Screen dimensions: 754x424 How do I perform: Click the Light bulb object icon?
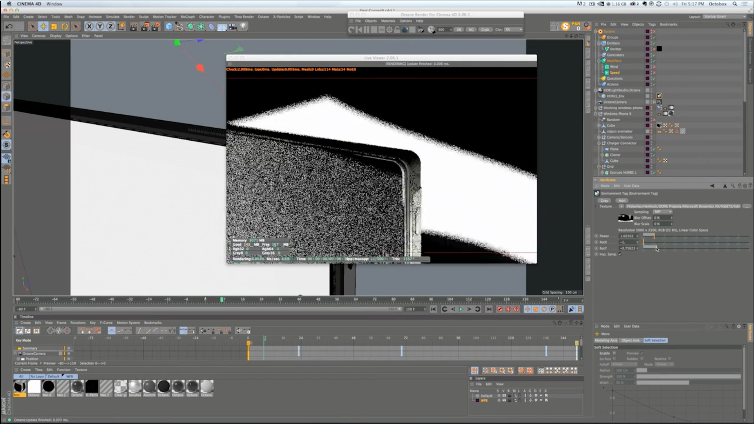[x=243, y=27]
